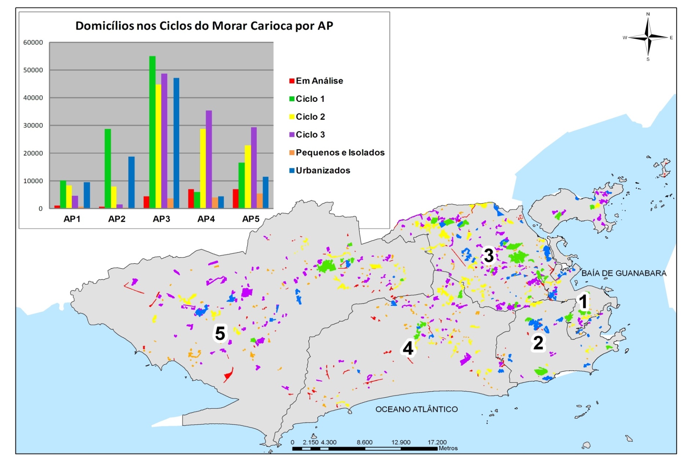Image resolution: width=686 pixels, height=467 pixels.
Task: Click the yellow 'Ciclo 2' legend swatch
Action: click(292, 117)
